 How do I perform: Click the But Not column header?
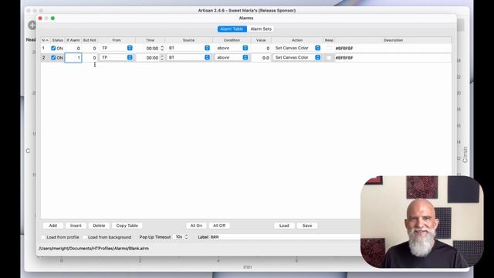point(90,40)
